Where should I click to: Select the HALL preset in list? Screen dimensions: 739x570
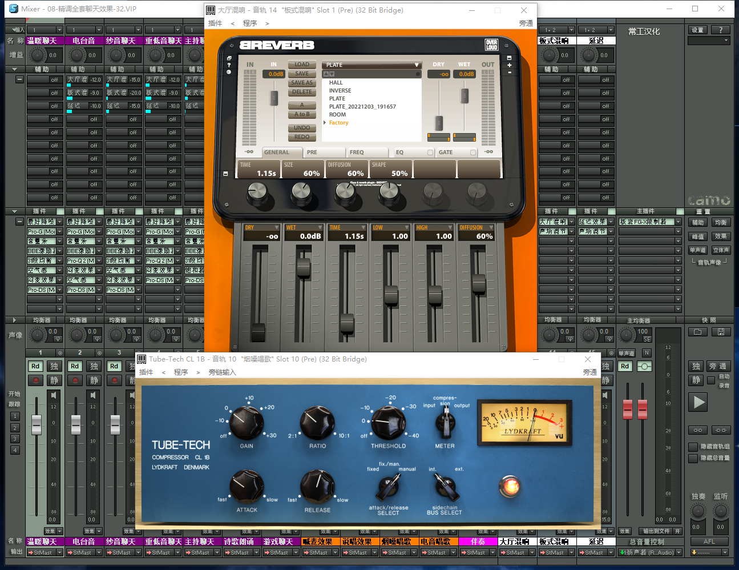(x=336, y=83)
